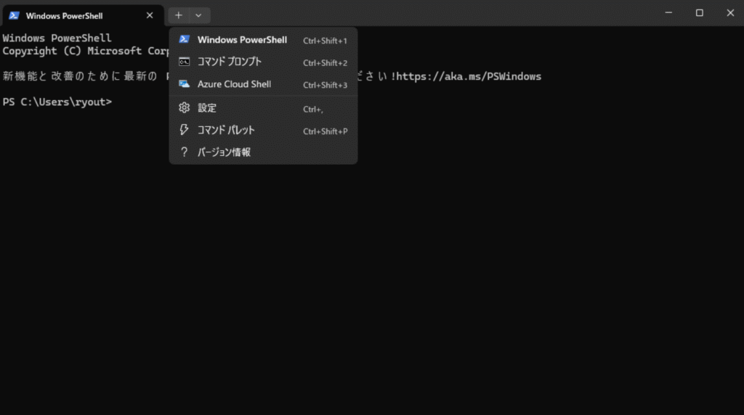Launch Azure Cloud Shell from the menu
This screenshot has height=415, width=744.
pos(234,84)
